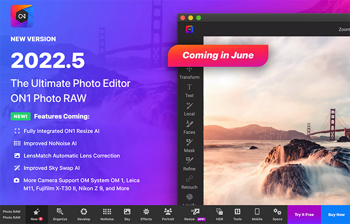This screenshot has width=350, height=224.
Task: Open the Retouch tool
Action: pyautogui.click(x=189, y=182)
